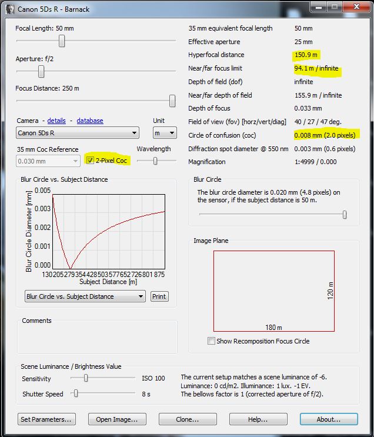Open the camera details link

click(x=56, y=121)
